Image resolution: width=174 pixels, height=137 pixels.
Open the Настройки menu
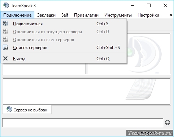[x=148, y=15]
